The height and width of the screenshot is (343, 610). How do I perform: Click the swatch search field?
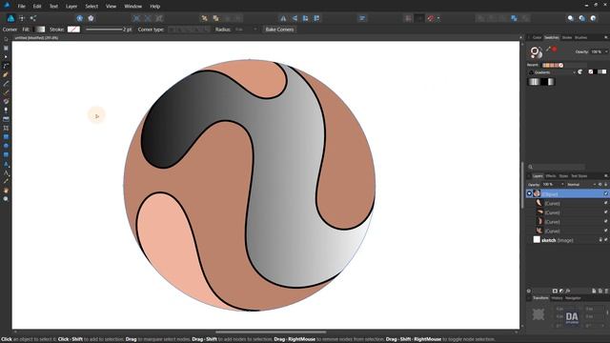pyautogui.click(x=557, y=167)
